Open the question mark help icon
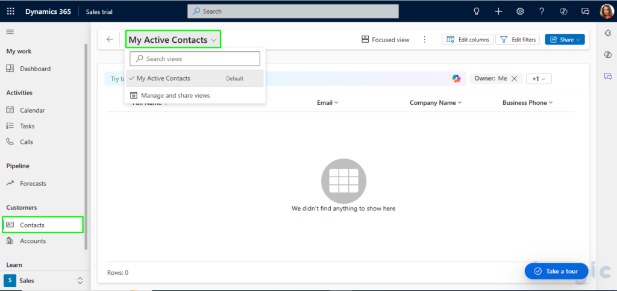Viewport: 617px width, 291px height. (542, 11)
